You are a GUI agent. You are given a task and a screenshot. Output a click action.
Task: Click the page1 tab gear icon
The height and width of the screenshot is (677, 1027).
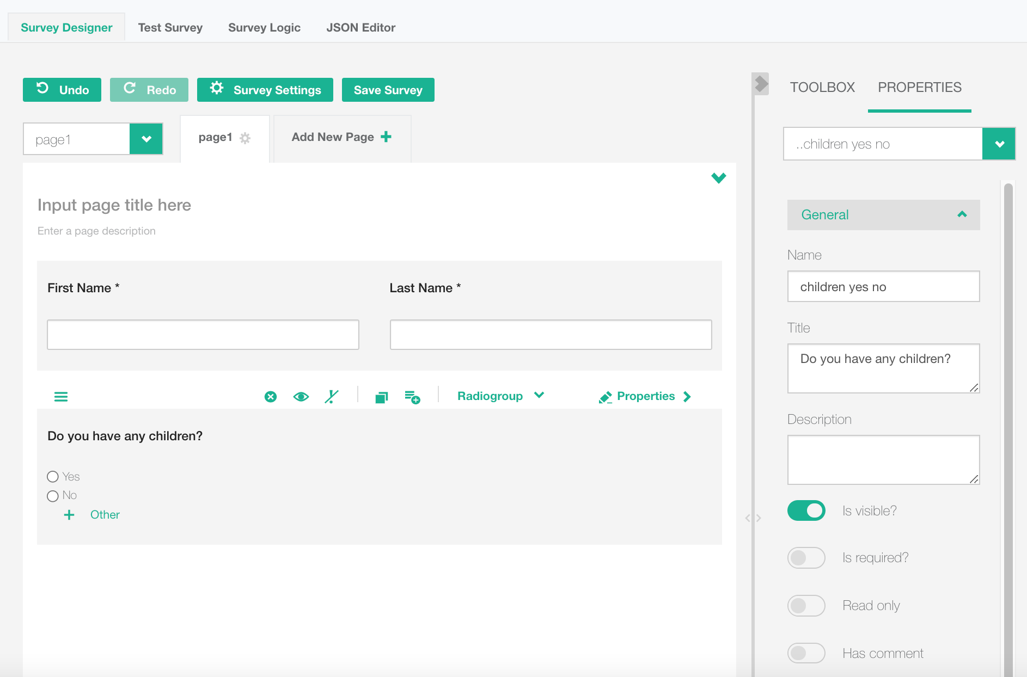tap(245, 138)
